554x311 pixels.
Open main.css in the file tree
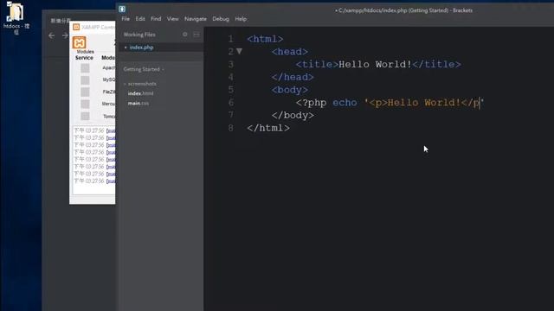tap(138, 104)
